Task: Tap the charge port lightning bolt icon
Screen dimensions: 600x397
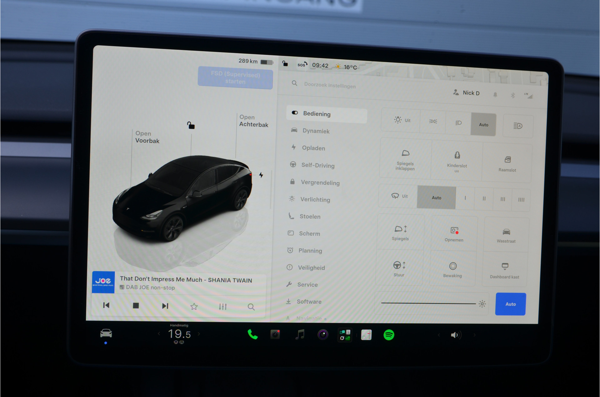Action: pyautogui.click(x=261, y=175)
